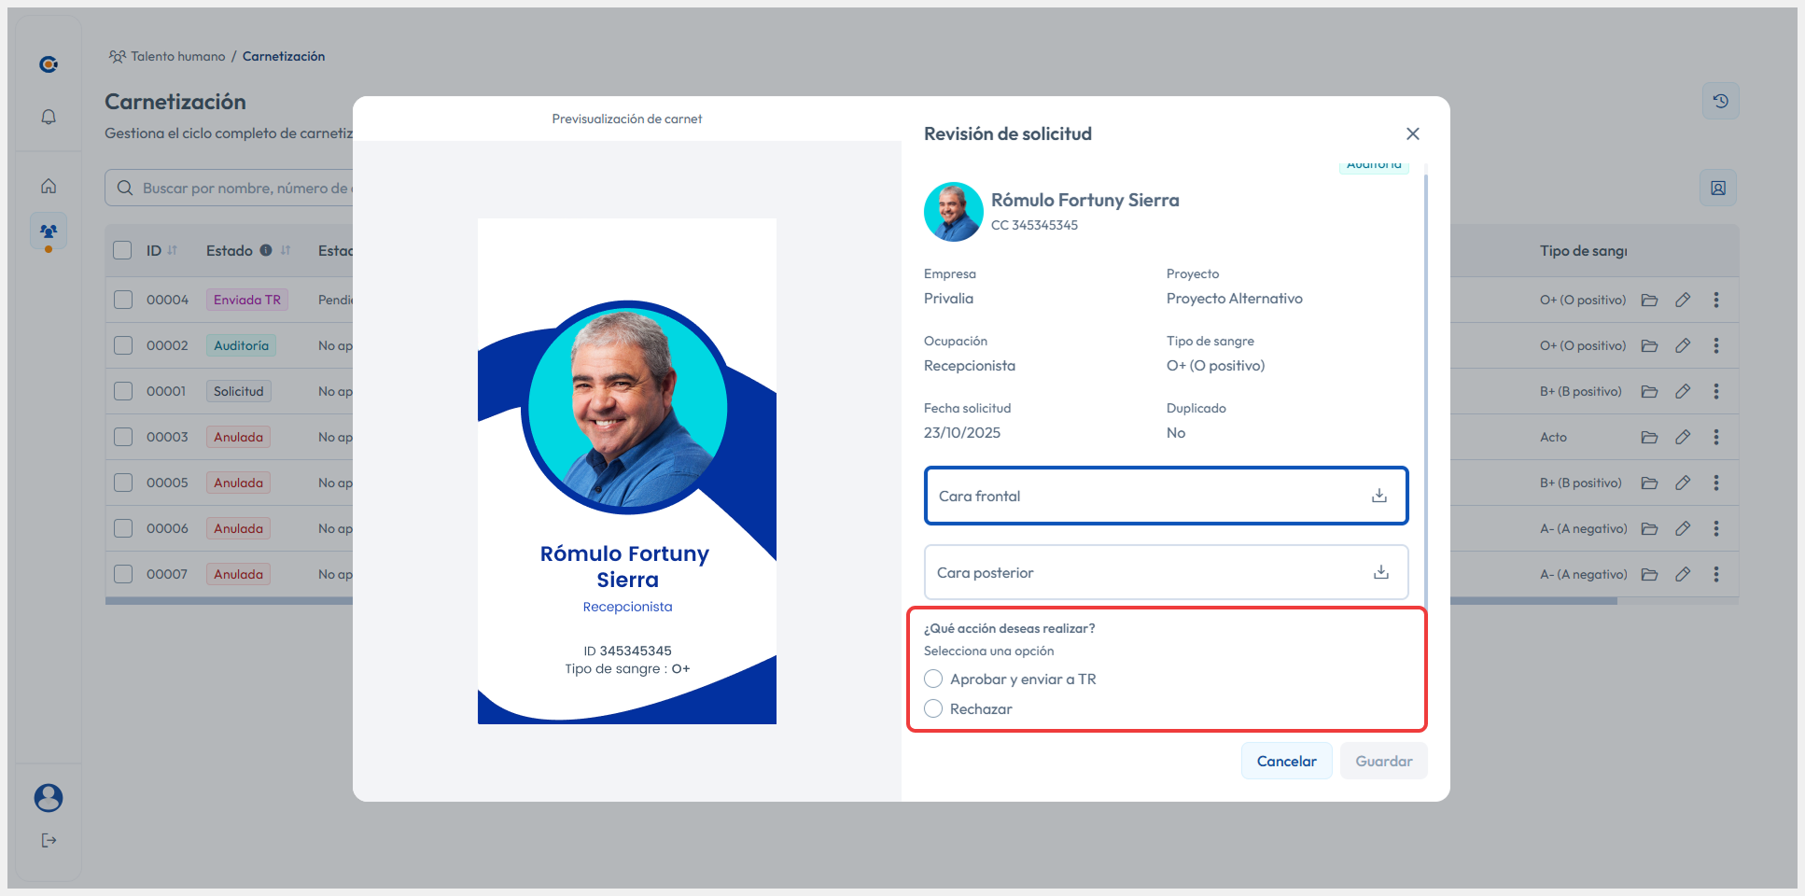Check the checkbox for row 00003
Screen dimensions: 1805x896
click(122, 437)
